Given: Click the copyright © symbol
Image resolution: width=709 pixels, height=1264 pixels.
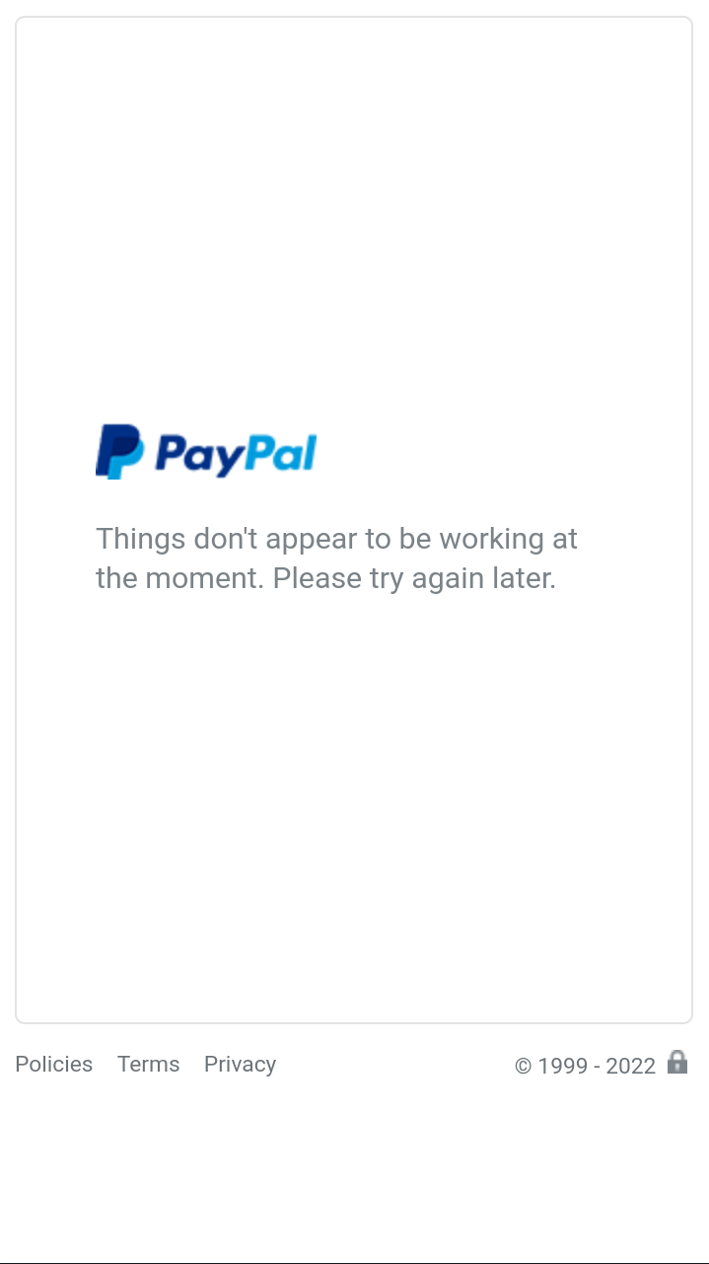Looking at the screenshot, I should [x=523, y=1067].
